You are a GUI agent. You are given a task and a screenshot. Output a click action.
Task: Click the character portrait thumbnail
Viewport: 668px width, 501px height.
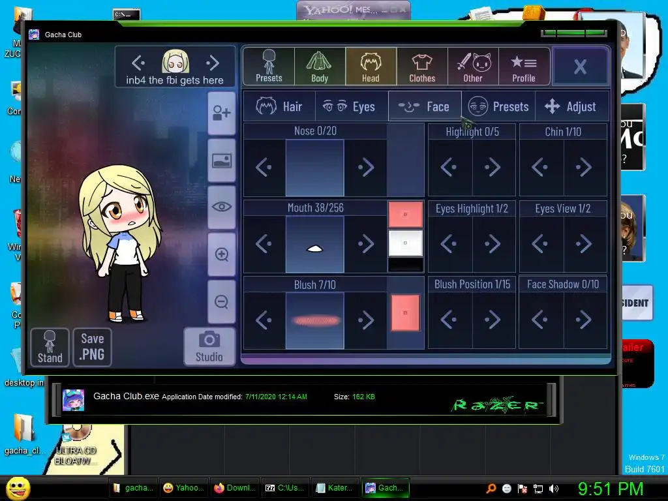pyautogui.click(x=175, y=62)
